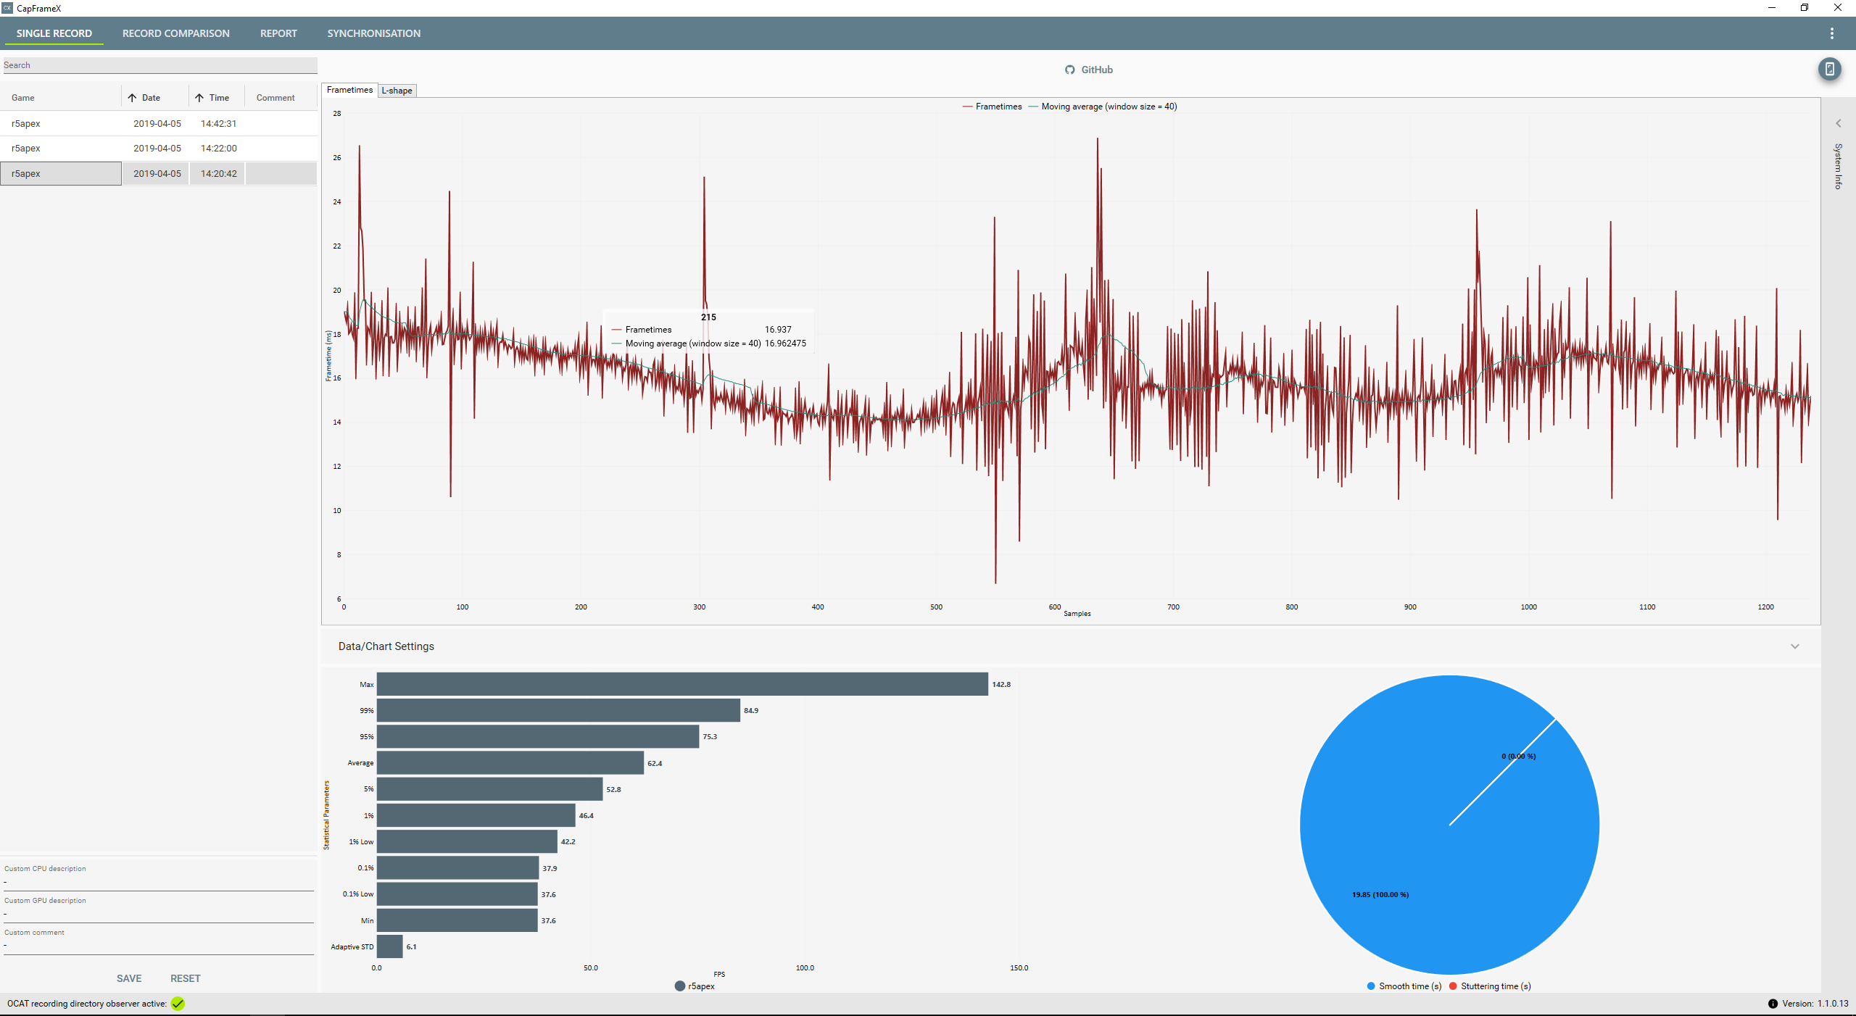Click the version info icon in status bar

(1773, 1004)
